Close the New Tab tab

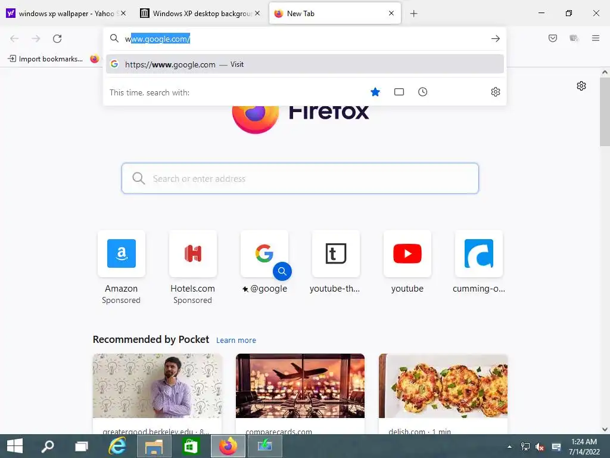[x=391, y=13]
